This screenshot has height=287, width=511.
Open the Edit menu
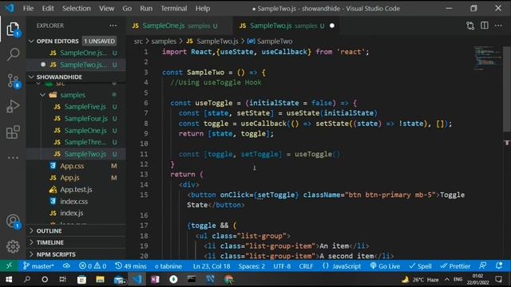coord(48,9)
